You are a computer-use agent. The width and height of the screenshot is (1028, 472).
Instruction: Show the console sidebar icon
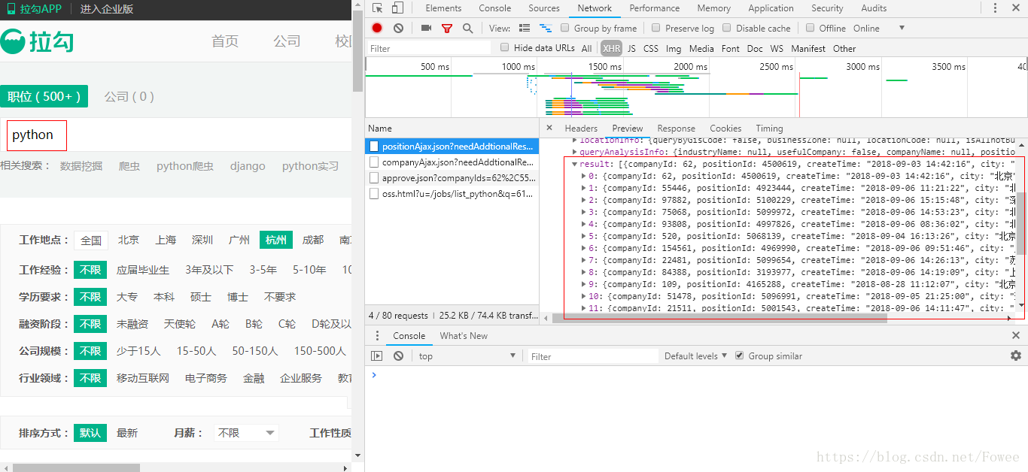pyautogui.click(x=377, y=356)
